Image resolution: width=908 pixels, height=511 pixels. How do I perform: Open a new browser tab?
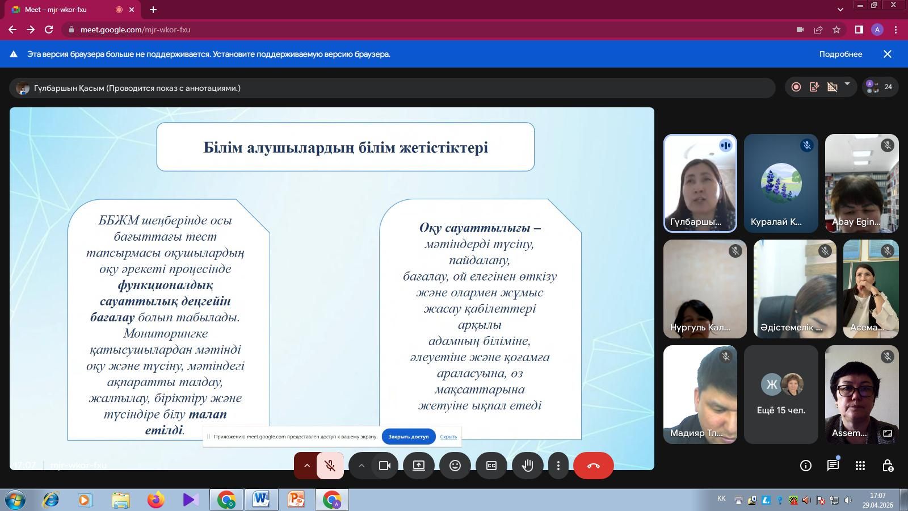click(153, 10)
